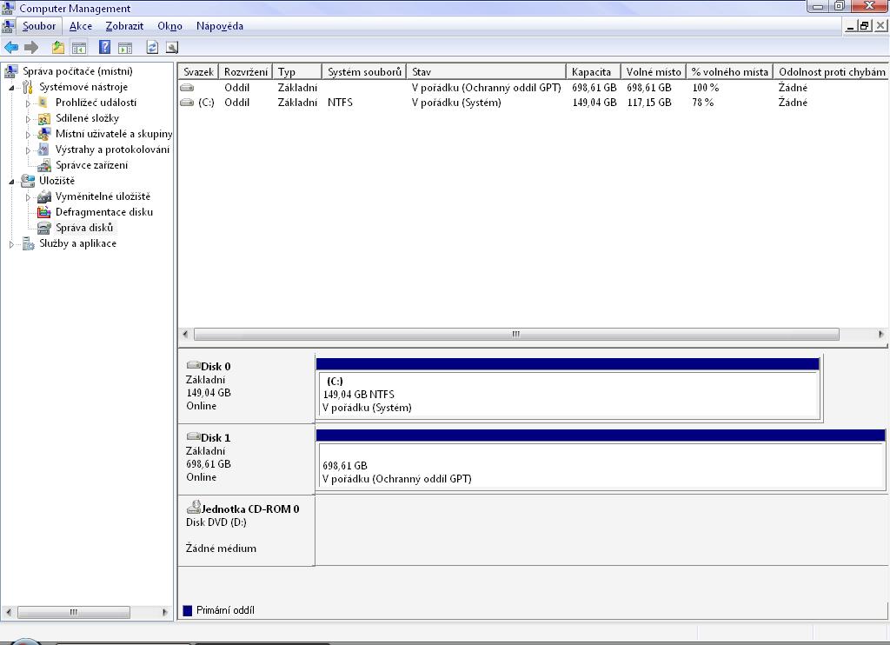Sort by the Svazek column header
This screenshot has width=890, height=645.
tap(198, 72)
